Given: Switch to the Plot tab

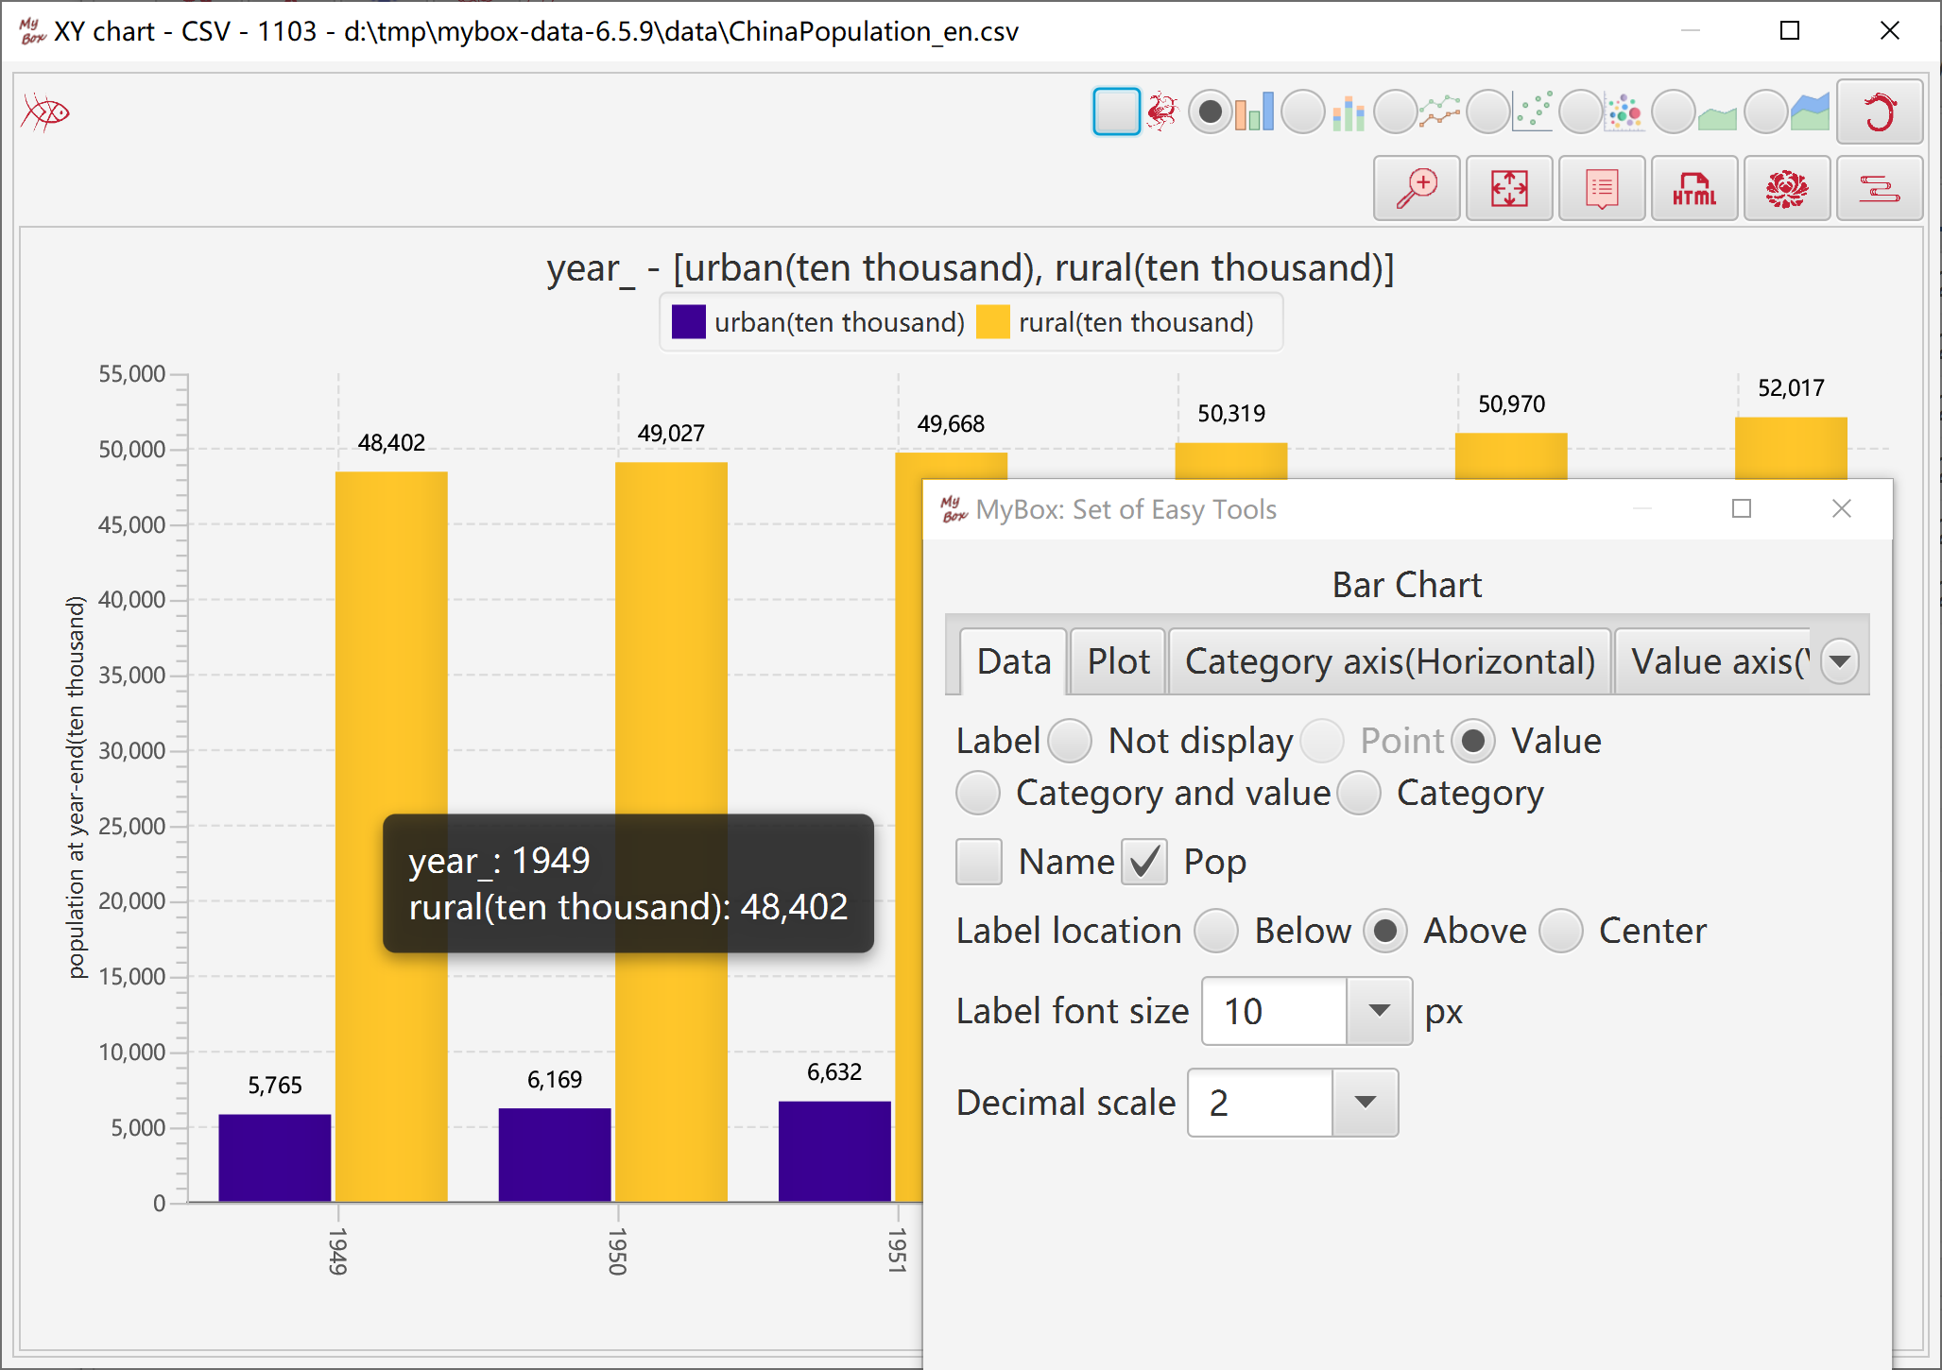Looking at the screenshot, I should click(x=1118, y=661).
